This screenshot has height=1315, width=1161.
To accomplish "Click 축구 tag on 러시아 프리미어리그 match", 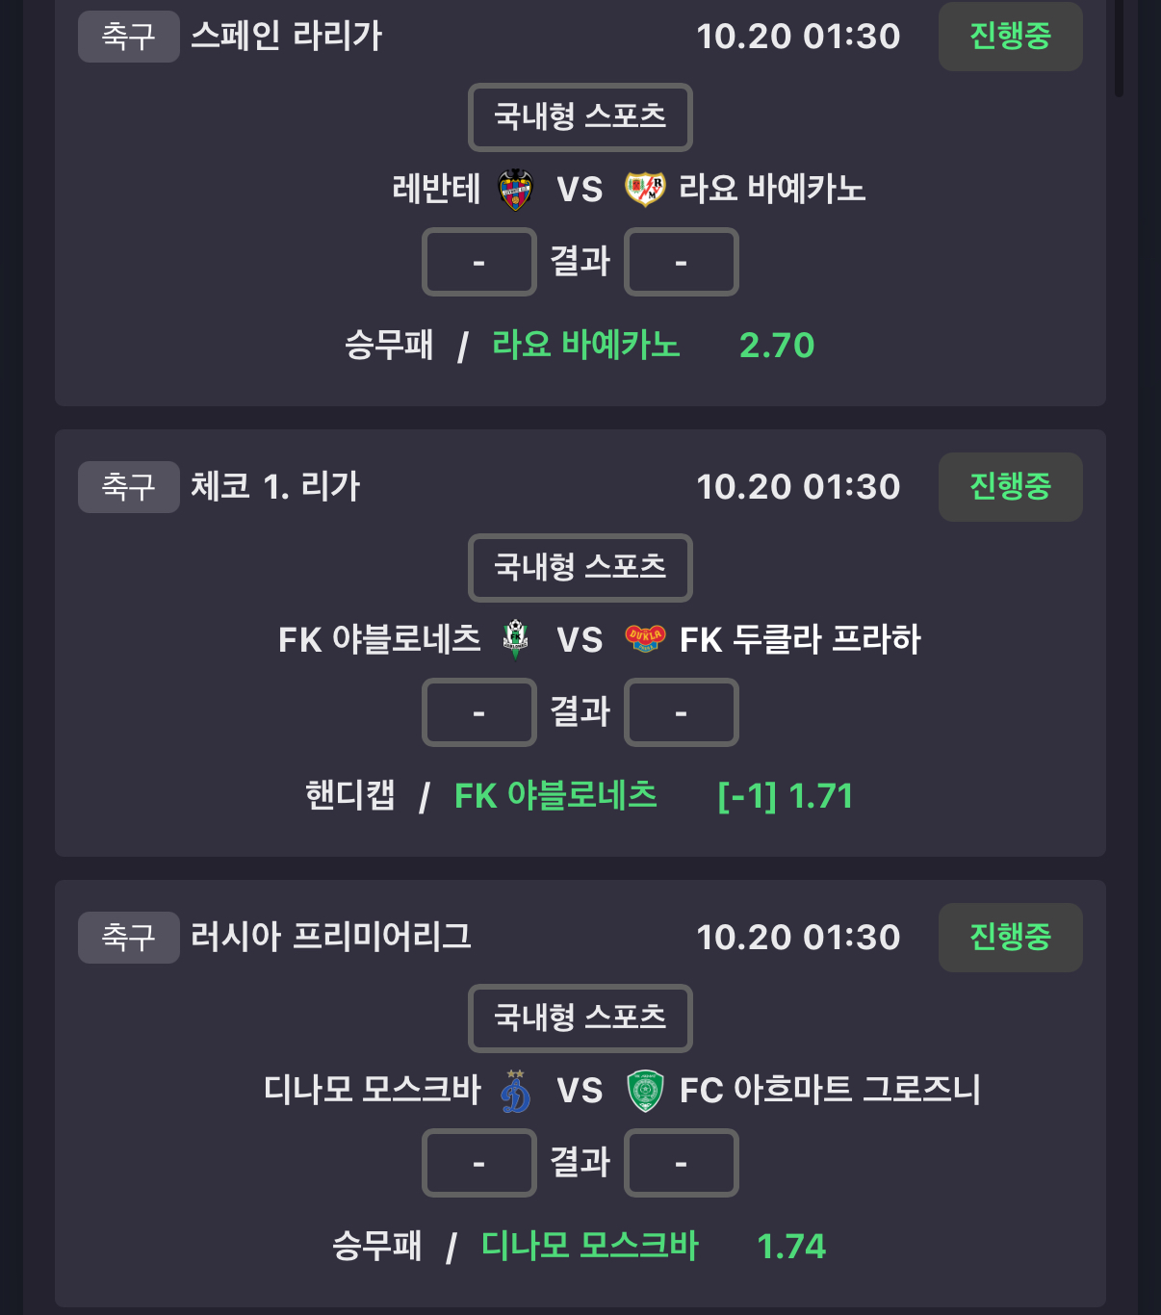I will pos(128,938).
